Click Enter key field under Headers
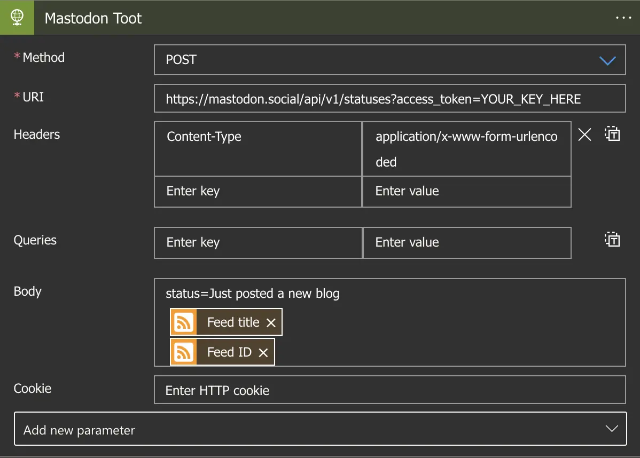640x458 pixels. (x=258, y=192)
